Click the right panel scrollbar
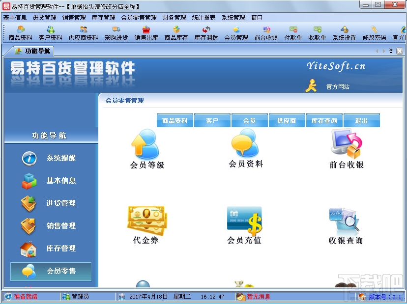 [x=403, y=172]
